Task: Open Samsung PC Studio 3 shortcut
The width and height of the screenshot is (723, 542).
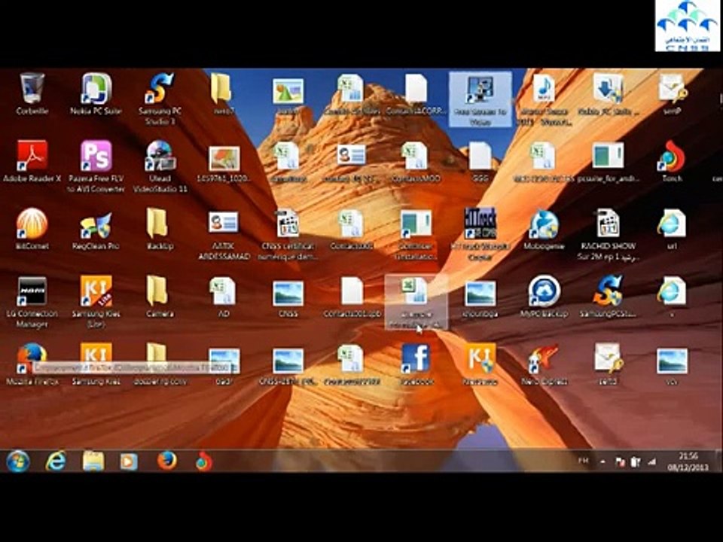Action: point(160,99)
